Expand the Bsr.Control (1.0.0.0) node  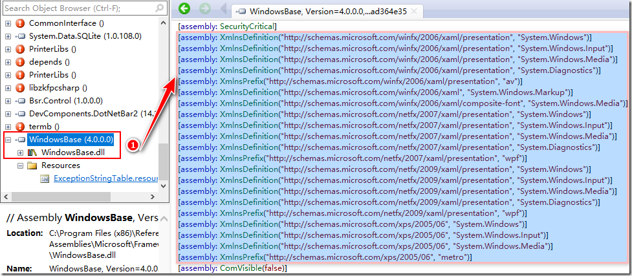click(x=8, y=101)
